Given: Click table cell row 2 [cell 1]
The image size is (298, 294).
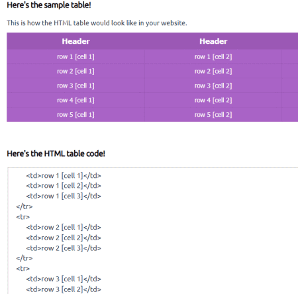Looking at the screenshot, I should tap(75, 71).
